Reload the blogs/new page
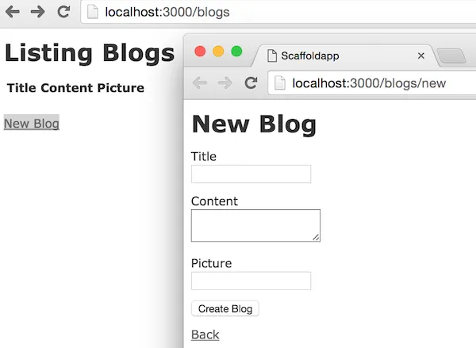Image resolution: width=476 pixels, height=348 pixels. 251,82
